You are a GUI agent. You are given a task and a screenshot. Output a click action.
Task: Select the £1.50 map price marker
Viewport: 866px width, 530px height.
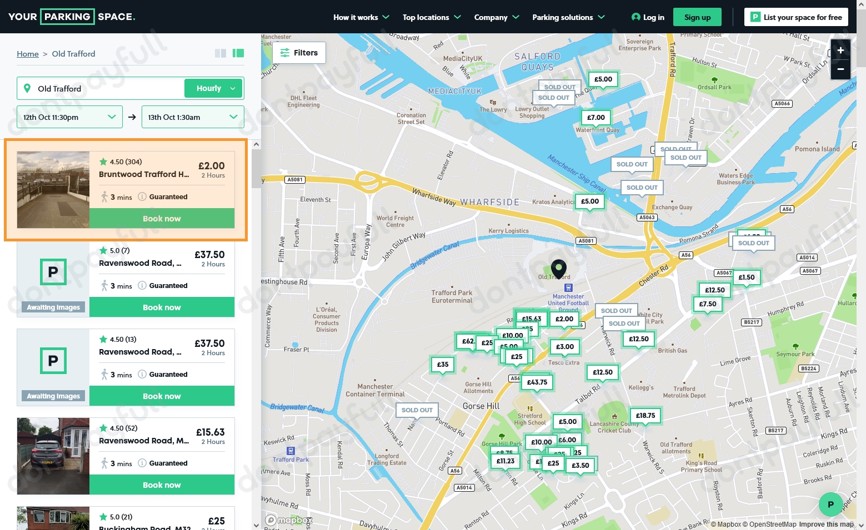tap(747, 277)
